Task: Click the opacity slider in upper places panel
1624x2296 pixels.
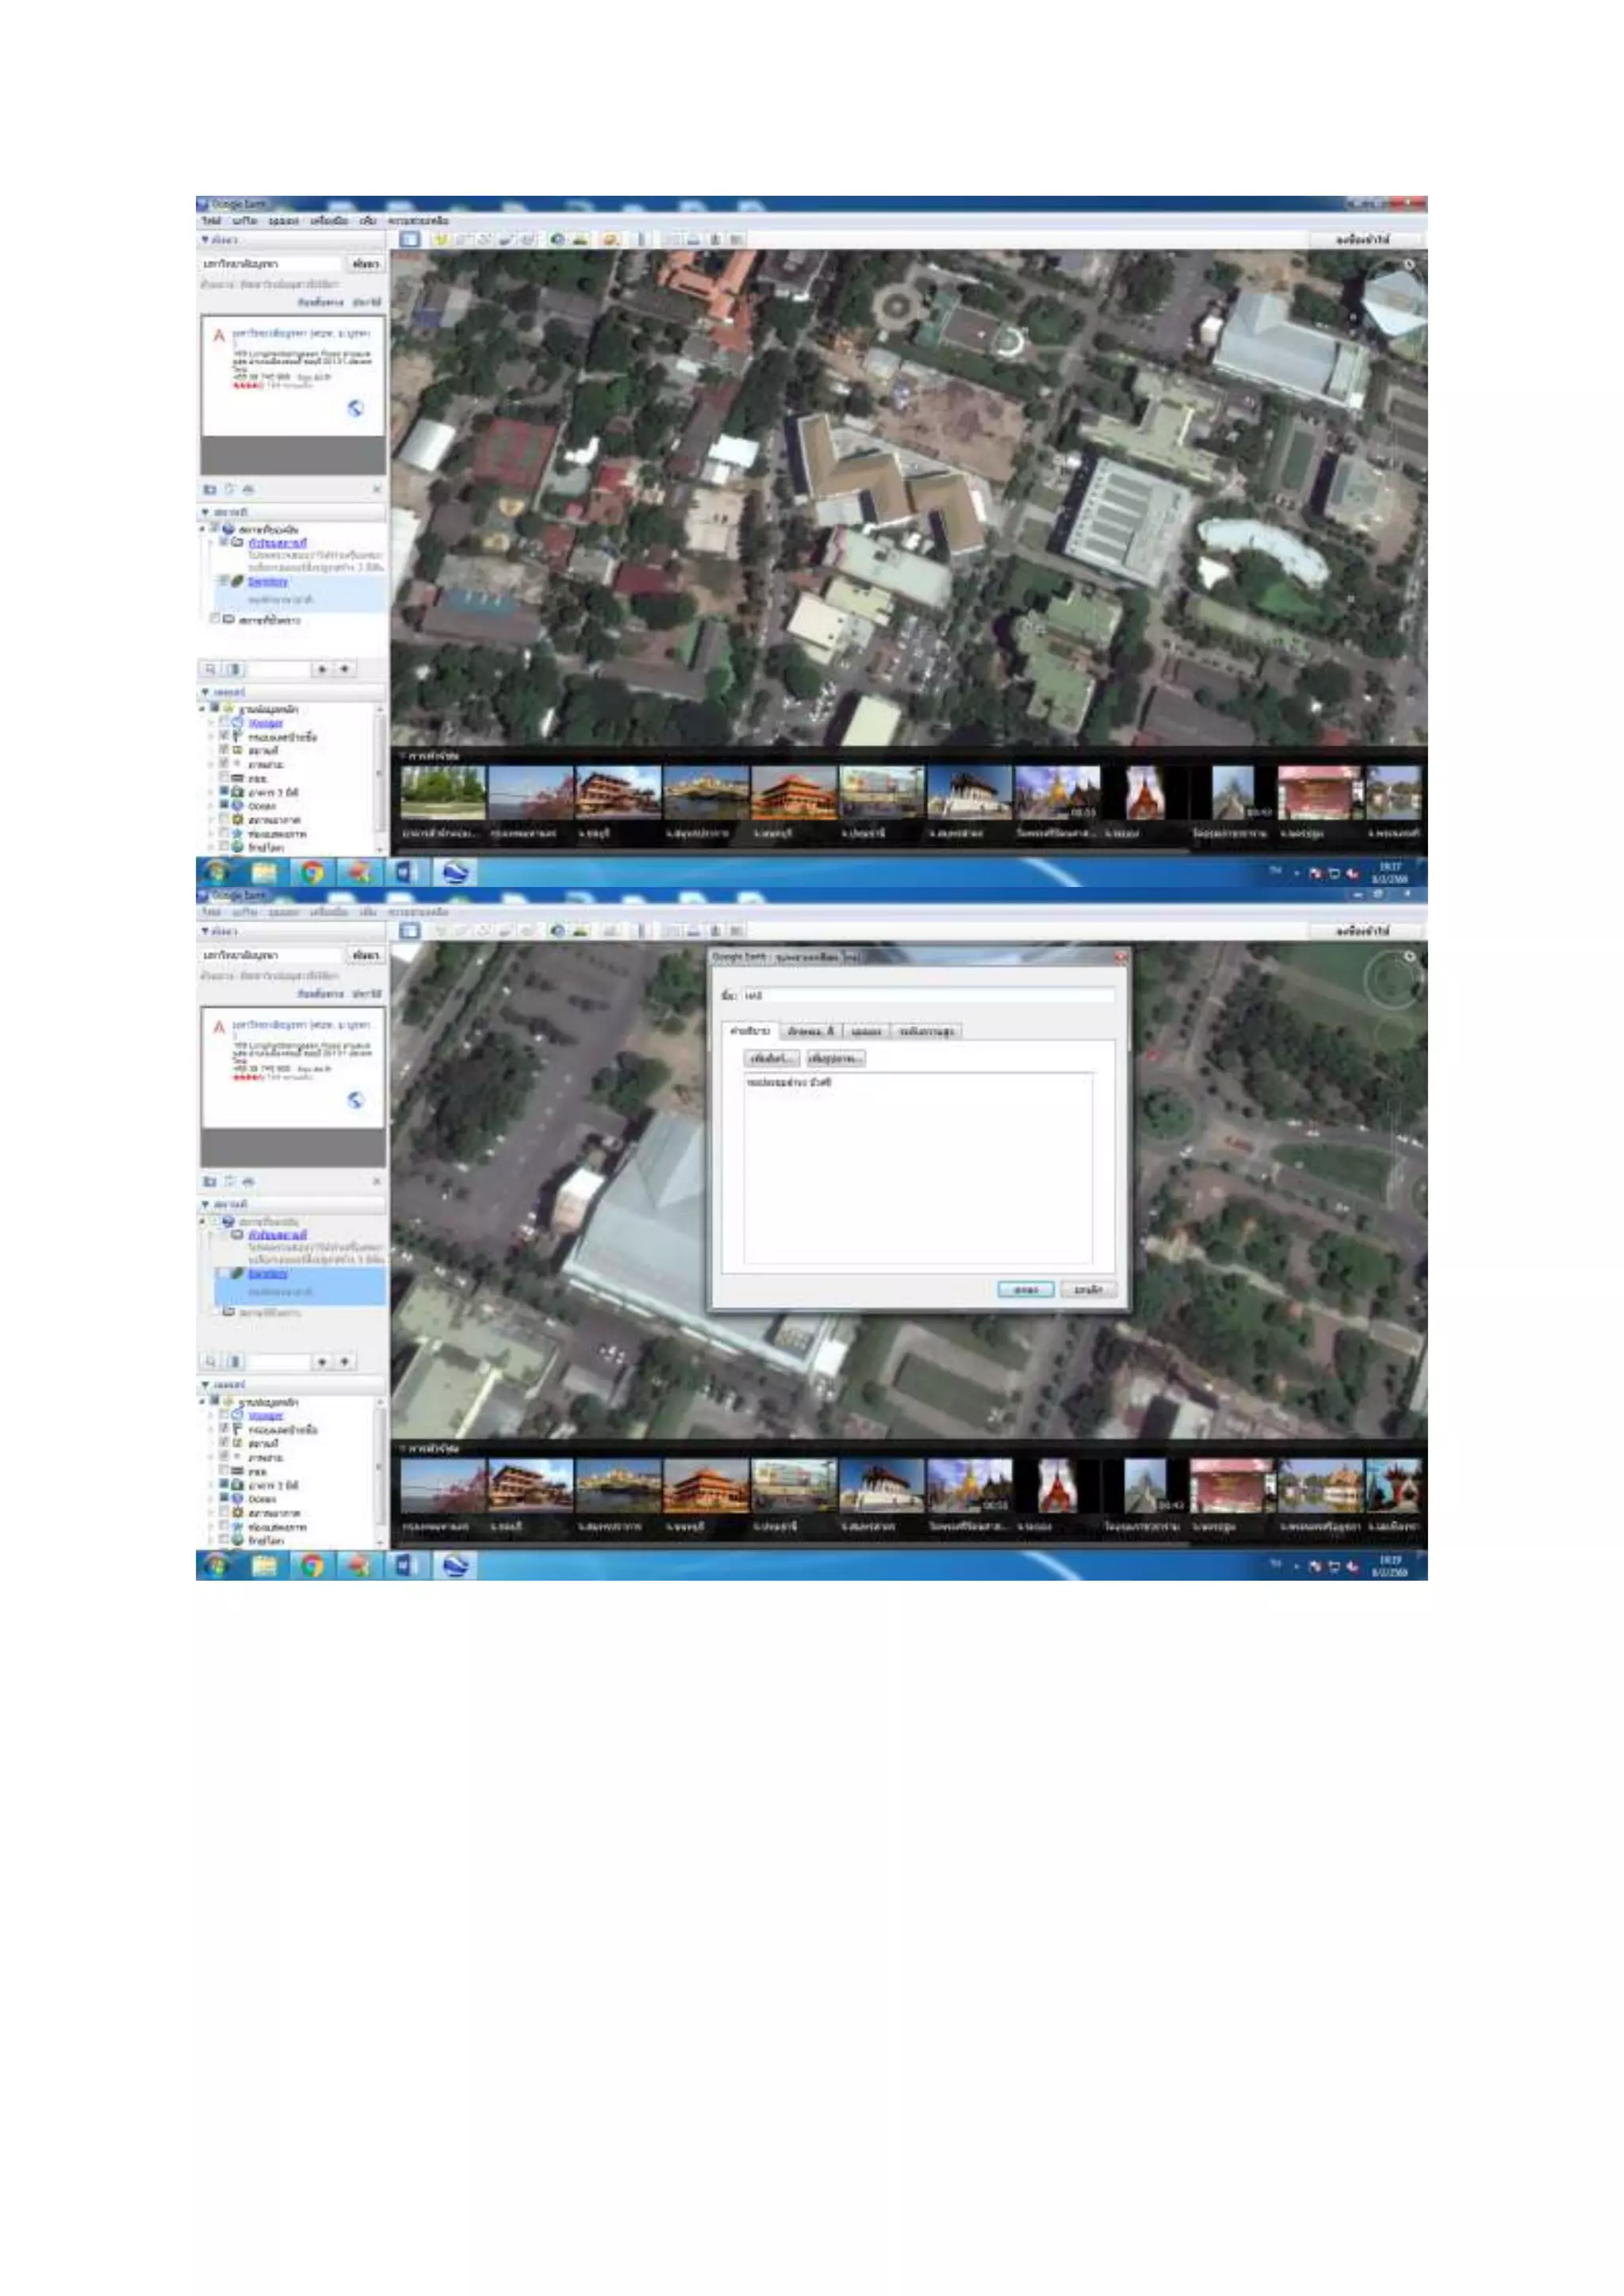Action: (278, 669)
